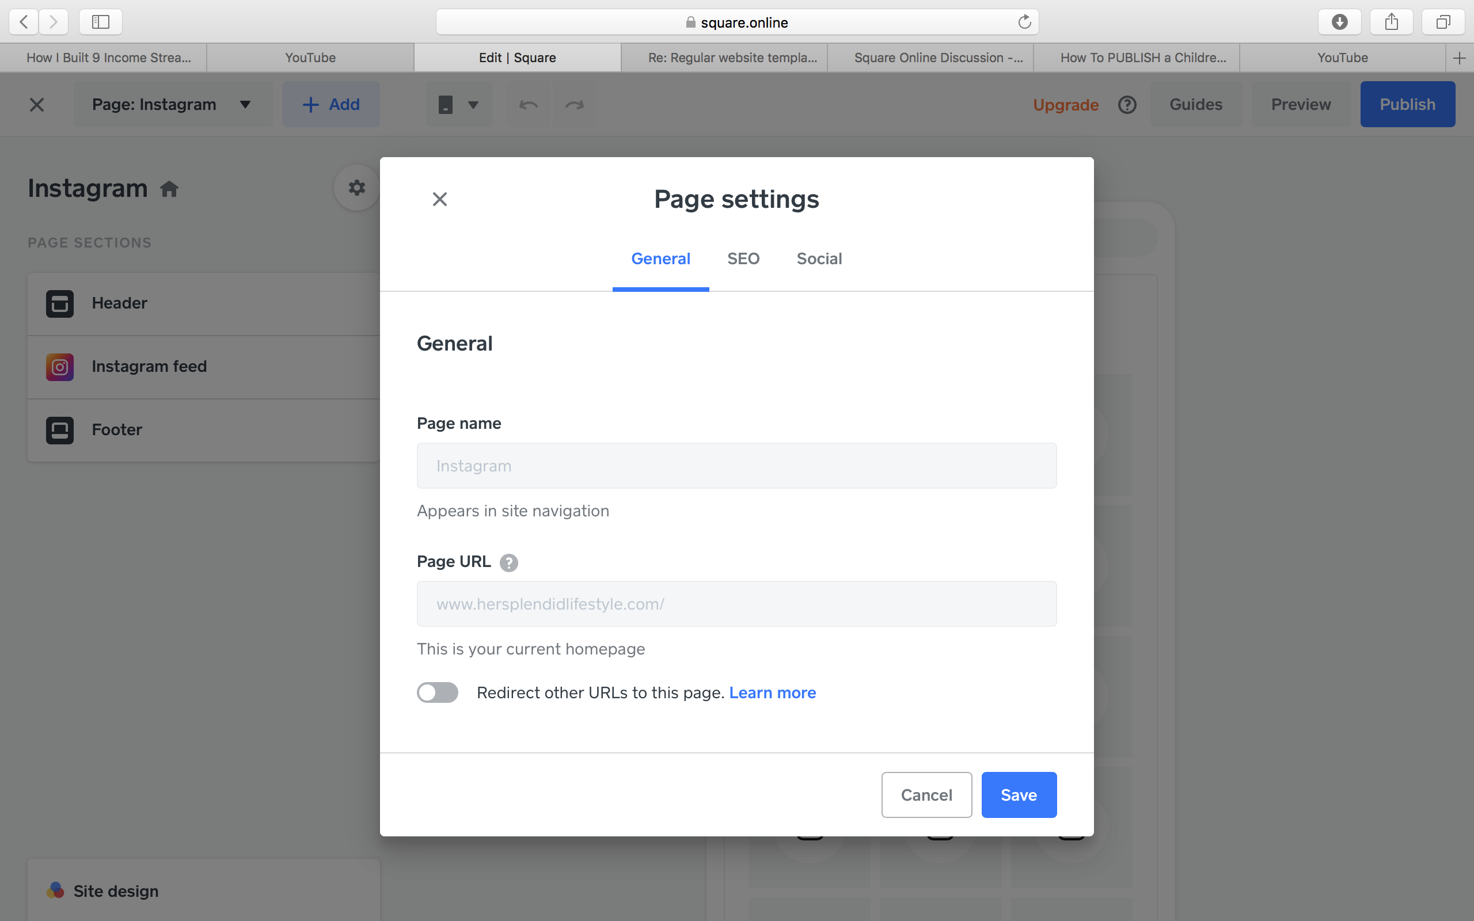Reload the page with the refresh icon
This screenshot has height=921, width=1474.
[1024, 22]
